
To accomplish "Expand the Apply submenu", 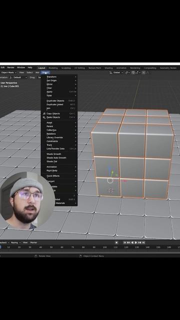I will point(59,92).
